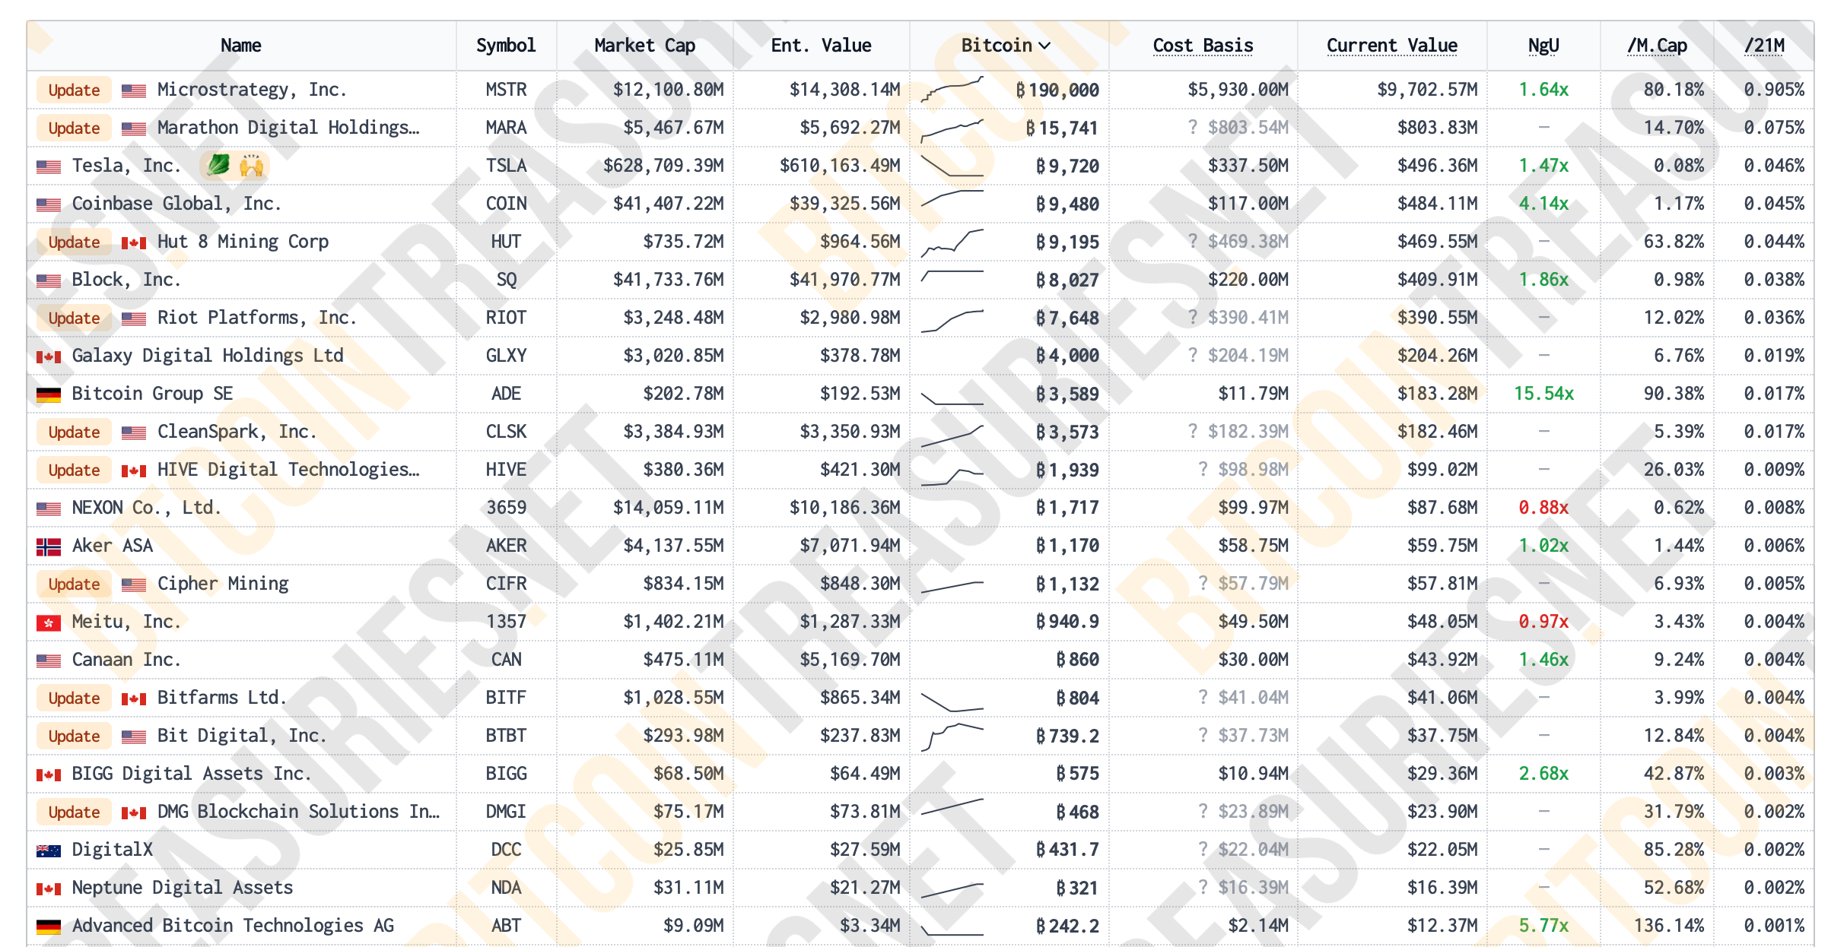Click the Update button for Microstrategy, Inc.
1847x947 pixels.
coord(74,90)
